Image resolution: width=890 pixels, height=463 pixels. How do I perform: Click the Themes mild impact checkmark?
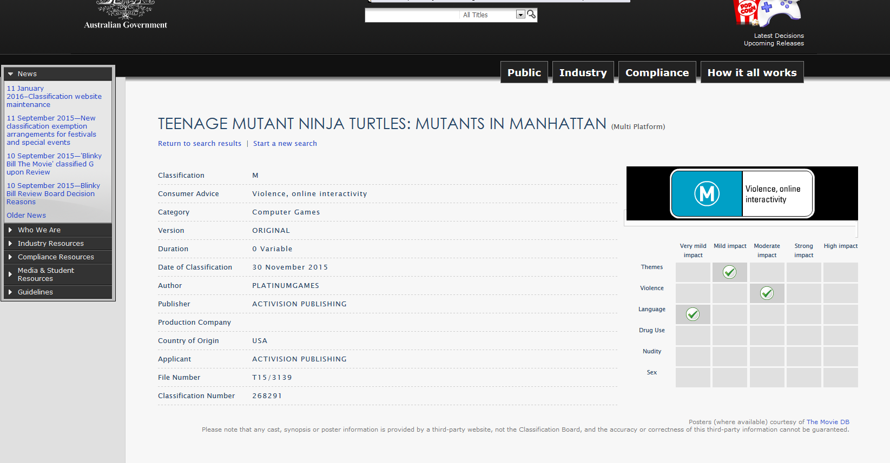coord(729,272)
